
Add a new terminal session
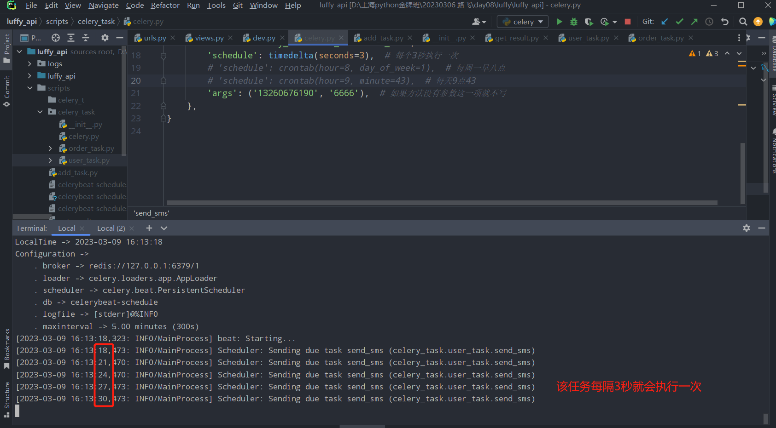(149, 228)
